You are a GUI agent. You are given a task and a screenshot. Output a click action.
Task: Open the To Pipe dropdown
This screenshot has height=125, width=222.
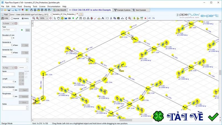[8, 67]
